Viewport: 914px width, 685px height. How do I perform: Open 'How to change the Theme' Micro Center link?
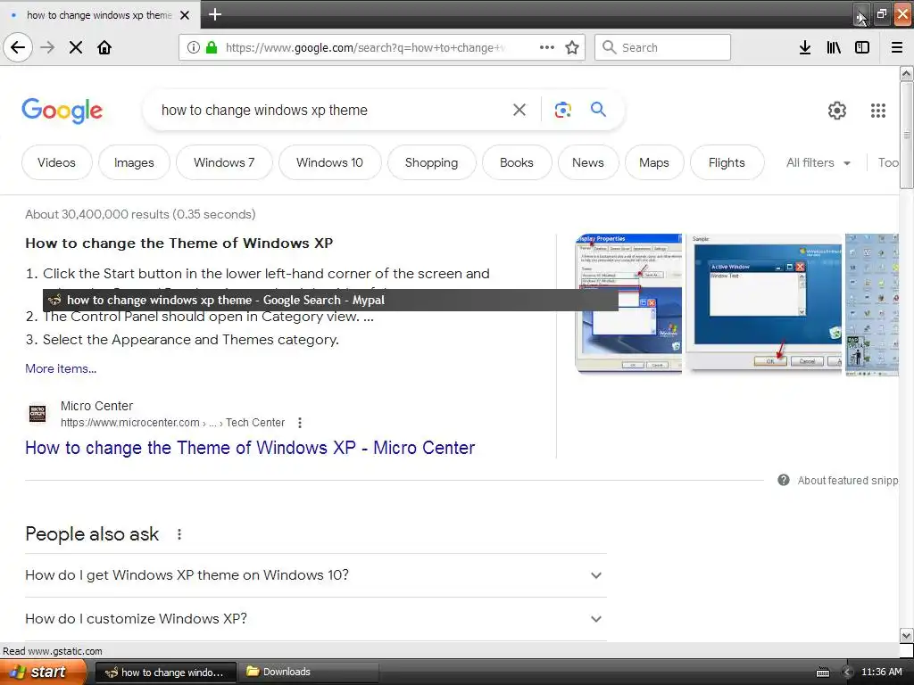point(250,448)
